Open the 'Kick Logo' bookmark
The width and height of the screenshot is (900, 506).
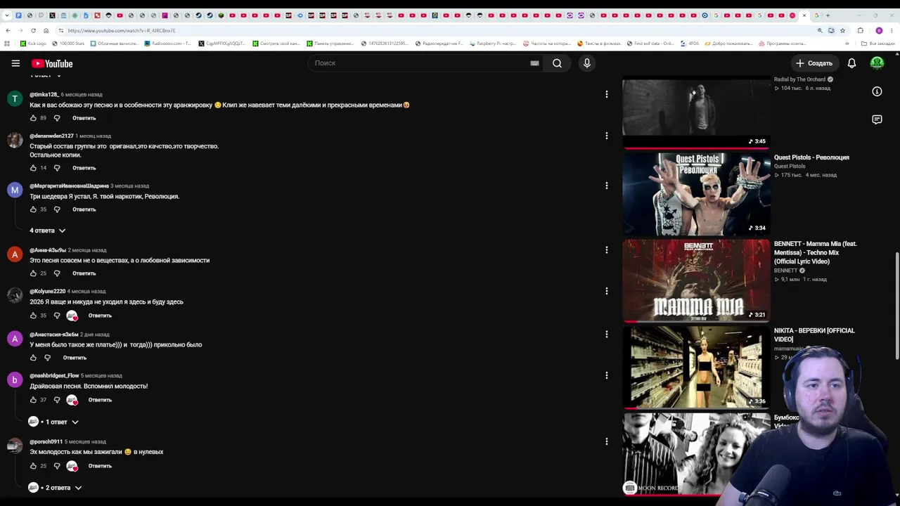33,44
